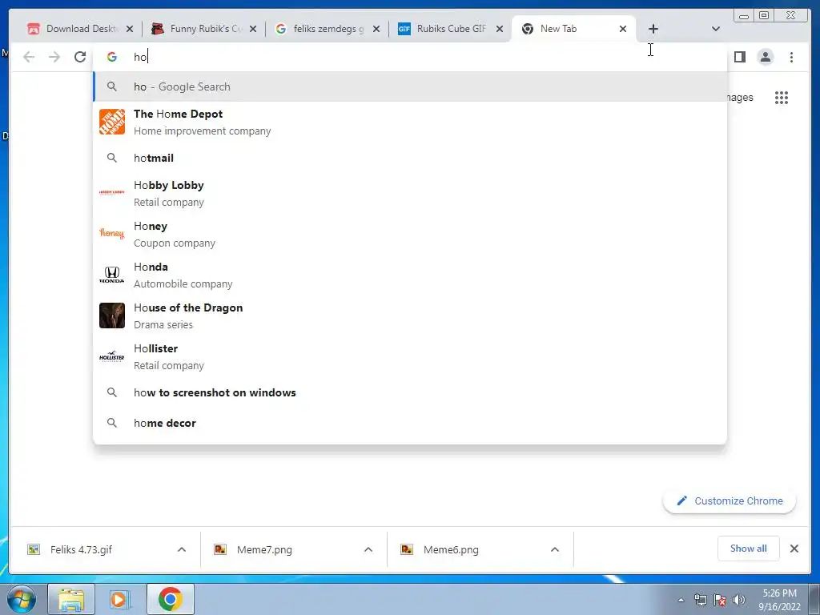Viewport: 820px width, 615px height.
Task: Open the Google apps grid
Action: click(782, 97)
